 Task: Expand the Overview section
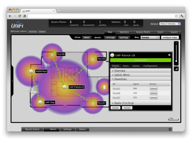click(141, 71)
